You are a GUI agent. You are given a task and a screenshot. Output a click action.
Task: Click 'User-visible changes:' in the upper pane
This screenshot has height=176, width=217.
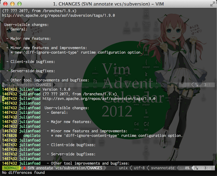tap(26, 25)
